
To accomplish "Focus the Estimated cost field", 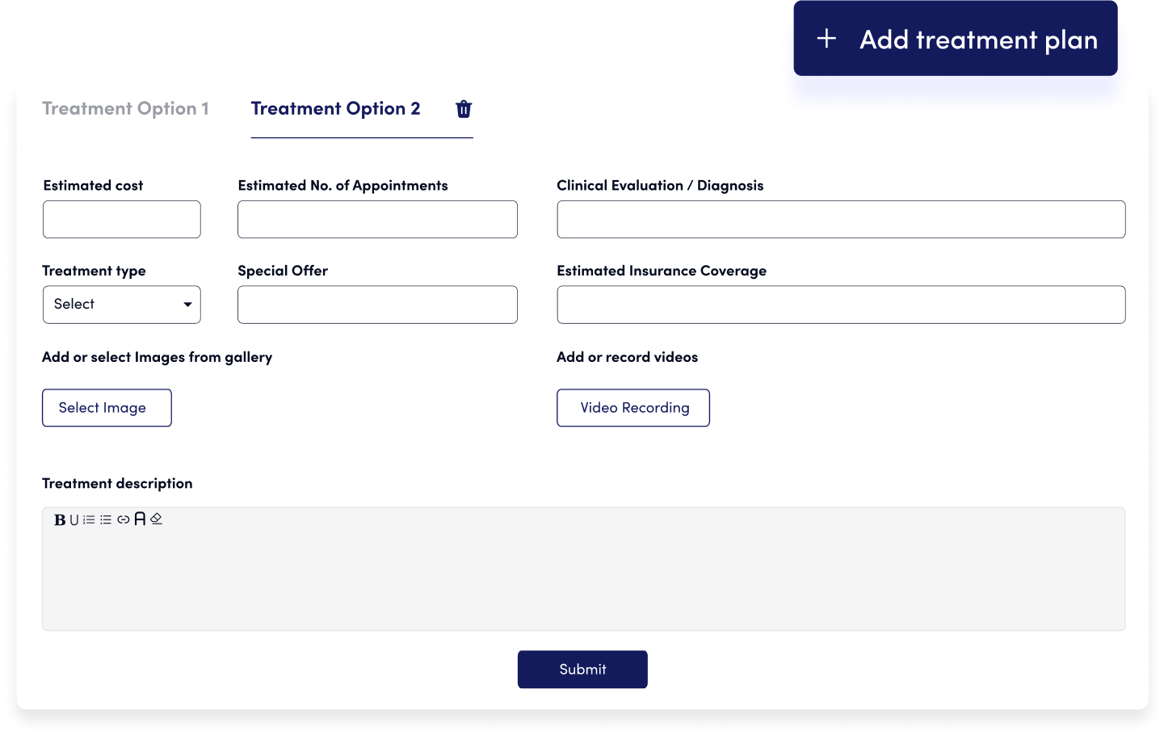I will pyautogui.click(x=122, y=220).
